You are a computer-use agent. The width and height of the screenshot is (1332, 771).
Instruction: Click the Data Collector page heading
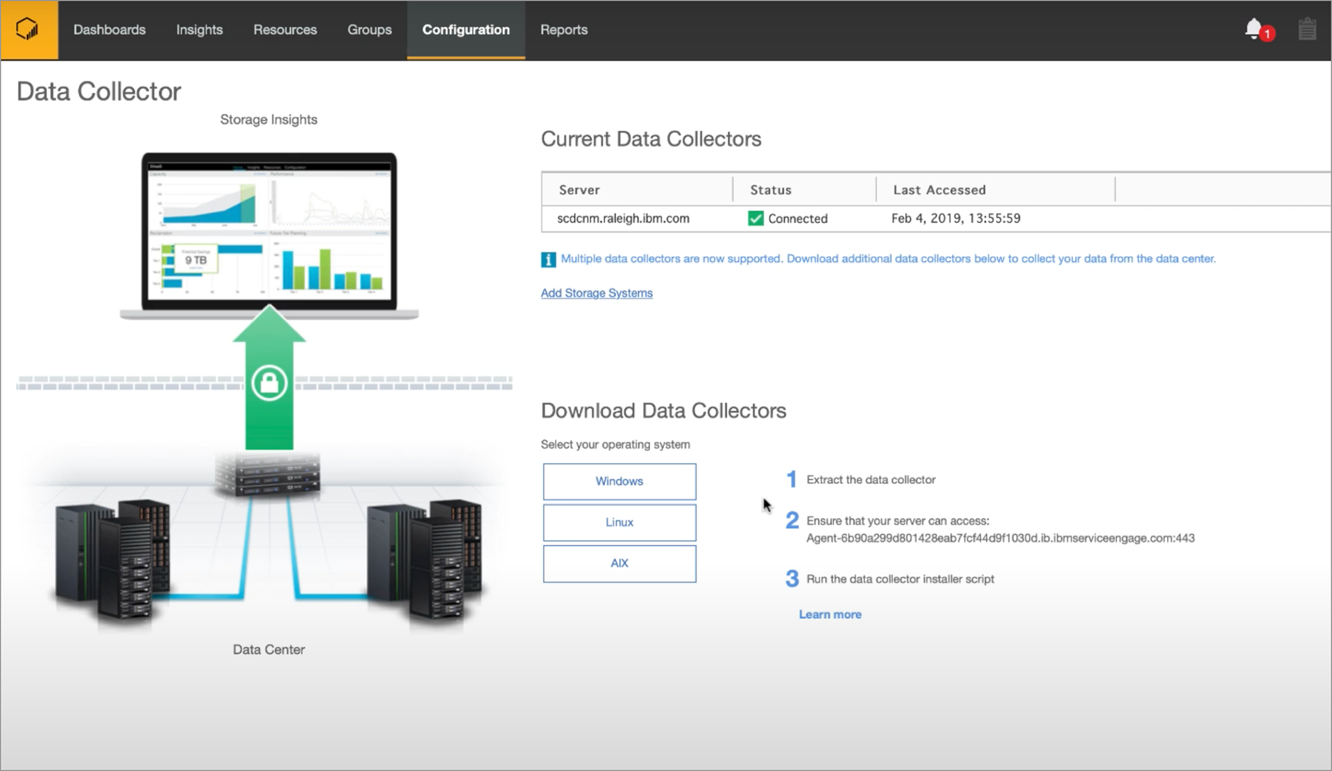coord(99,92)
